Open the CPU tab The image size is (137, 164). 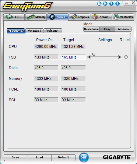pyautogui.click(x=14, y=17)
